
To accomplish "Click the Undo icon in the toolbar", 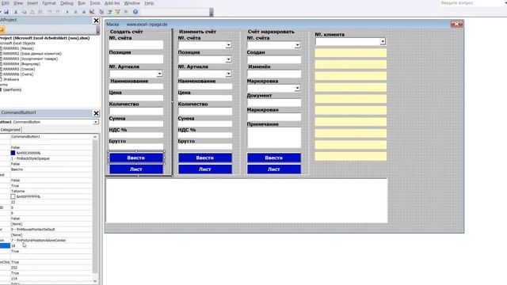I will pos(50,12).
